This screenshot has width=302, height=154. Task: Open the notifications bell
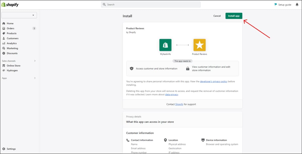297,5
